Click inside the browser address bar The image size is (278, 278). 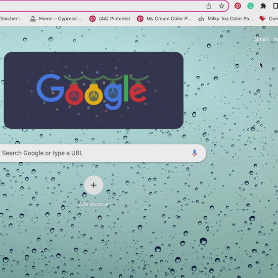[x=101, y=6]
